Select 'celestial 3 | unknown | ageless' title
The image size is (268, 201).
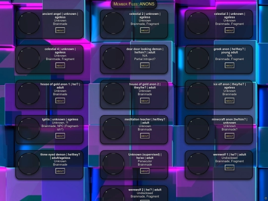pyautogui.click(x=229, y=15)
